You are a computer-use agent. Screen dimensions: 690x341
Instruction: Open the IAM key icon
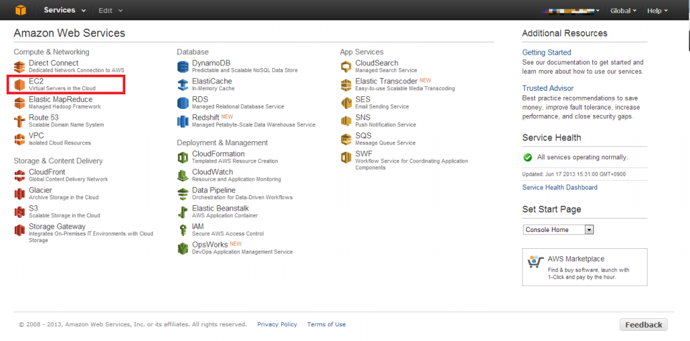(183, 230)
